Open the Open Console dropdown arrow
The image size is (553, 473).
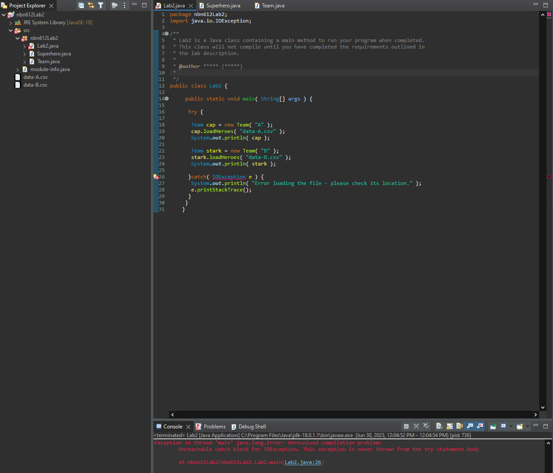click(x=527, y=426)
